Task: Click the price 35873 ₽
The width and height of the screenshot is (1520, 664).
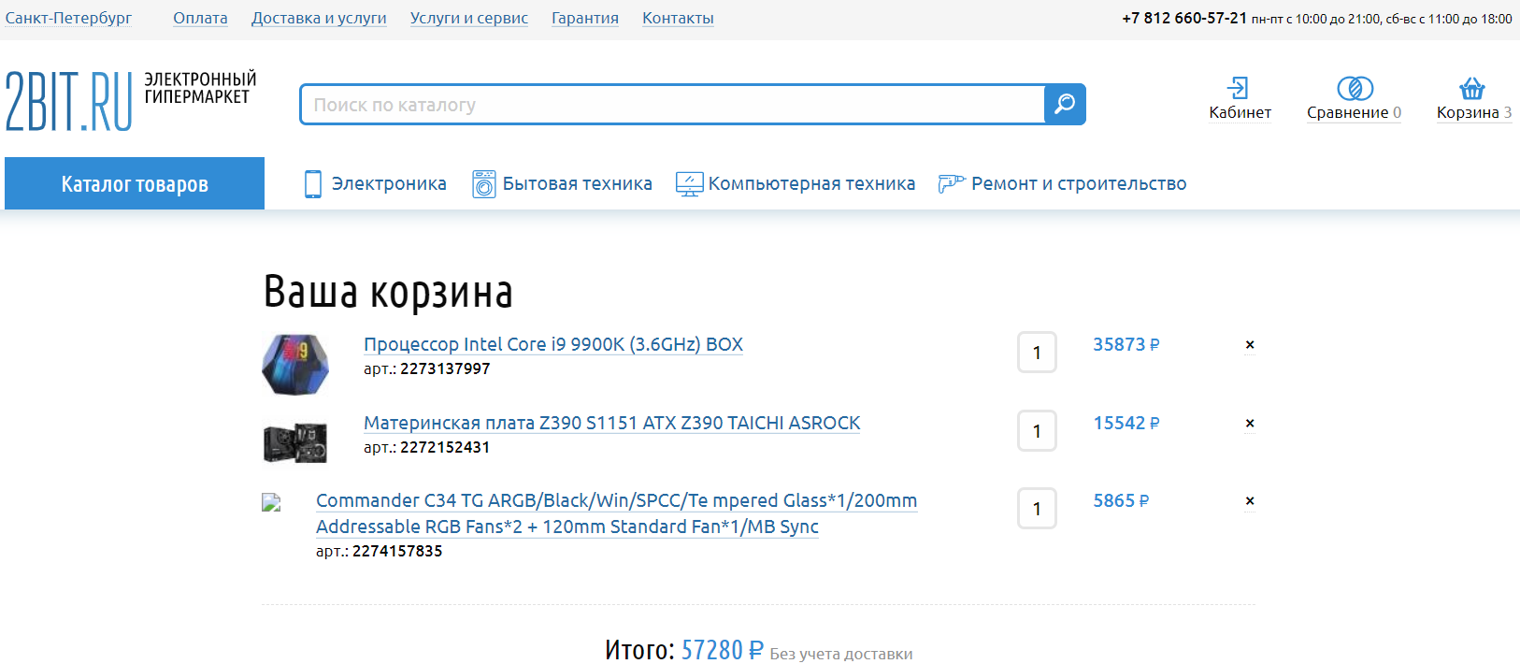Action: coord(1126,344)
